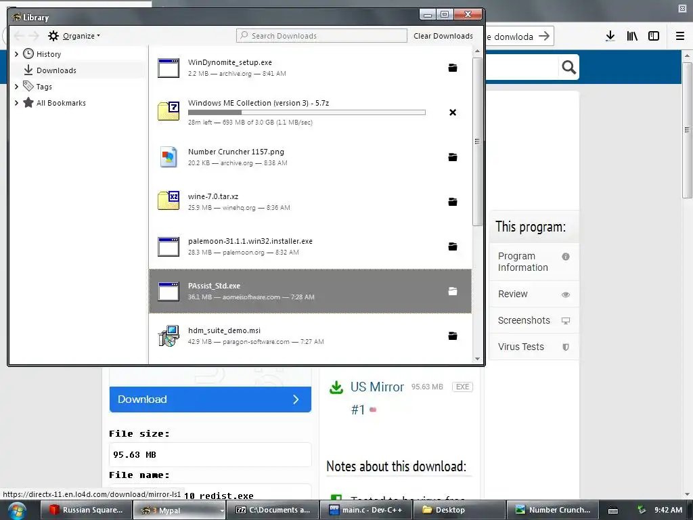Toggle the browser sidebar icon

click(x=654, y=37)
